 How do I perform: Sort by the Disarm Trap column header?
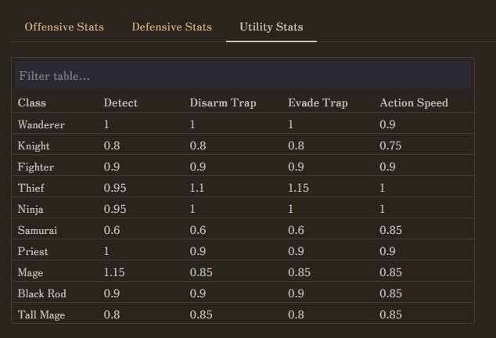pos(223,102)
